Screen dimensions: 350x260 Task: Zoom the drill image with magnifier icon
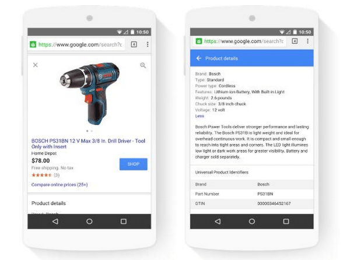[143, 65]
